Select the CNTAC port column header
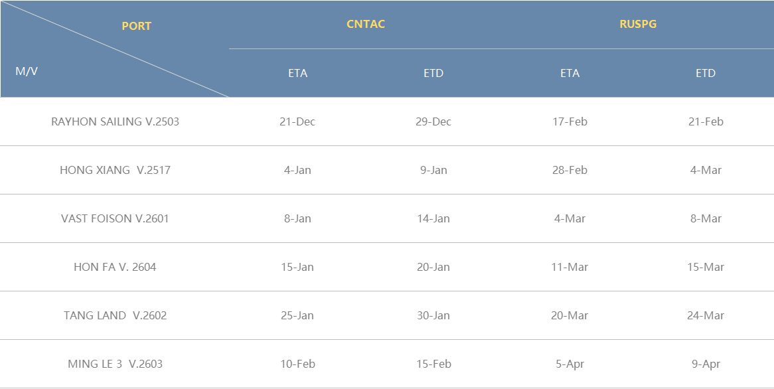 click(366, 24)
